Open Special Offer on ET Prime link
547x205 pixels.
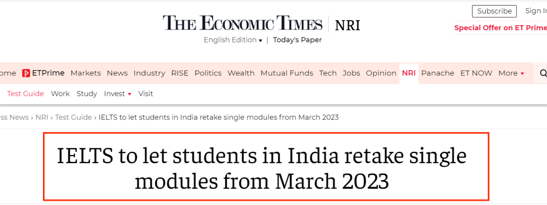pos(500,28)
